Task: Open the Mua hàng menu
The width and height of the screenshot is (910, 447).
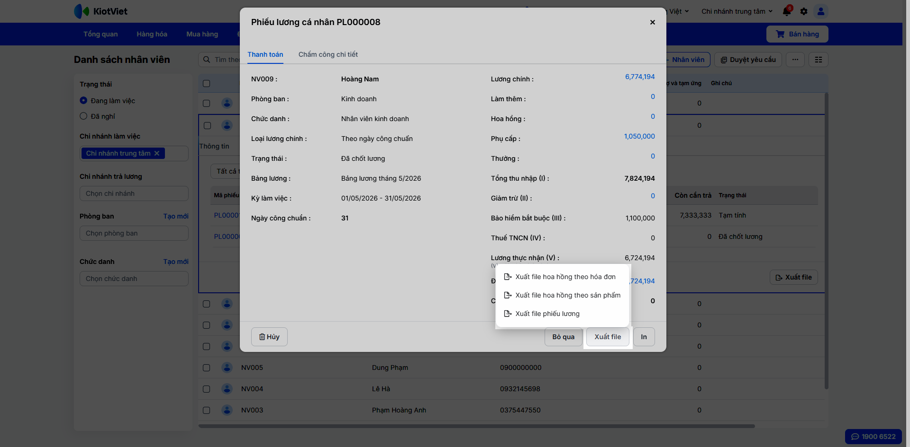Action: point(202,34)
